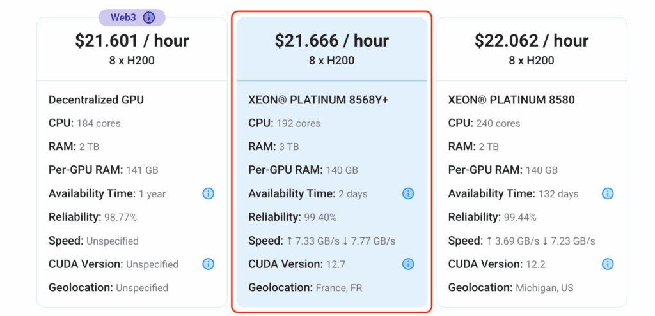Show Availability Time info for the 2 days offer
655x316 pixels.
tap(408, 193)
